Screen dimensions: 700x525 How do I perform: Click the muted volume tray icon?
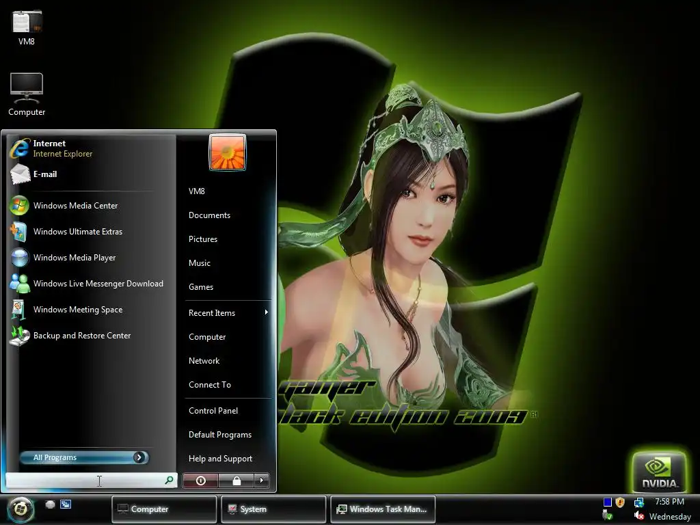tap(639, 515)
